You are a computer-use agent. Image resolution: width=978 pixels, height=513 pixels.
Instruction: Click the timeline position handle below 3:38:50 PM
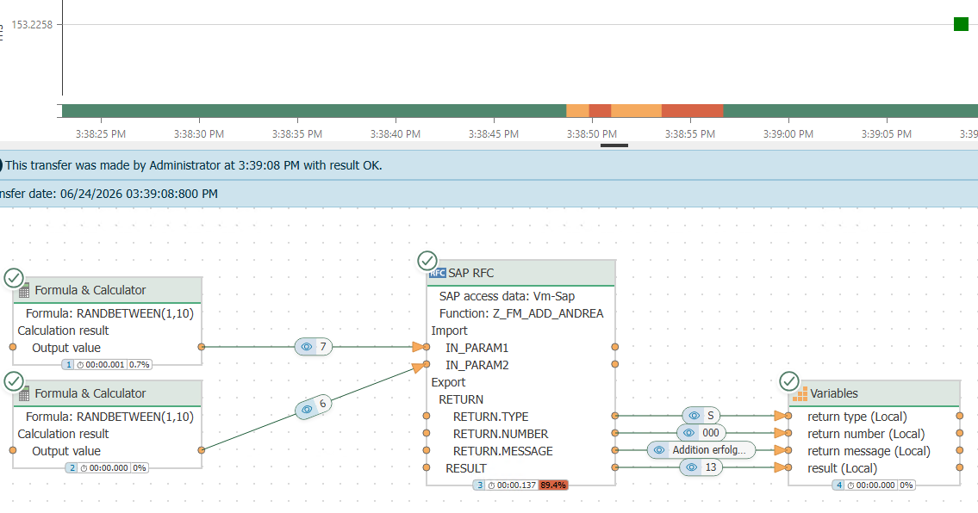click(614, 145)
